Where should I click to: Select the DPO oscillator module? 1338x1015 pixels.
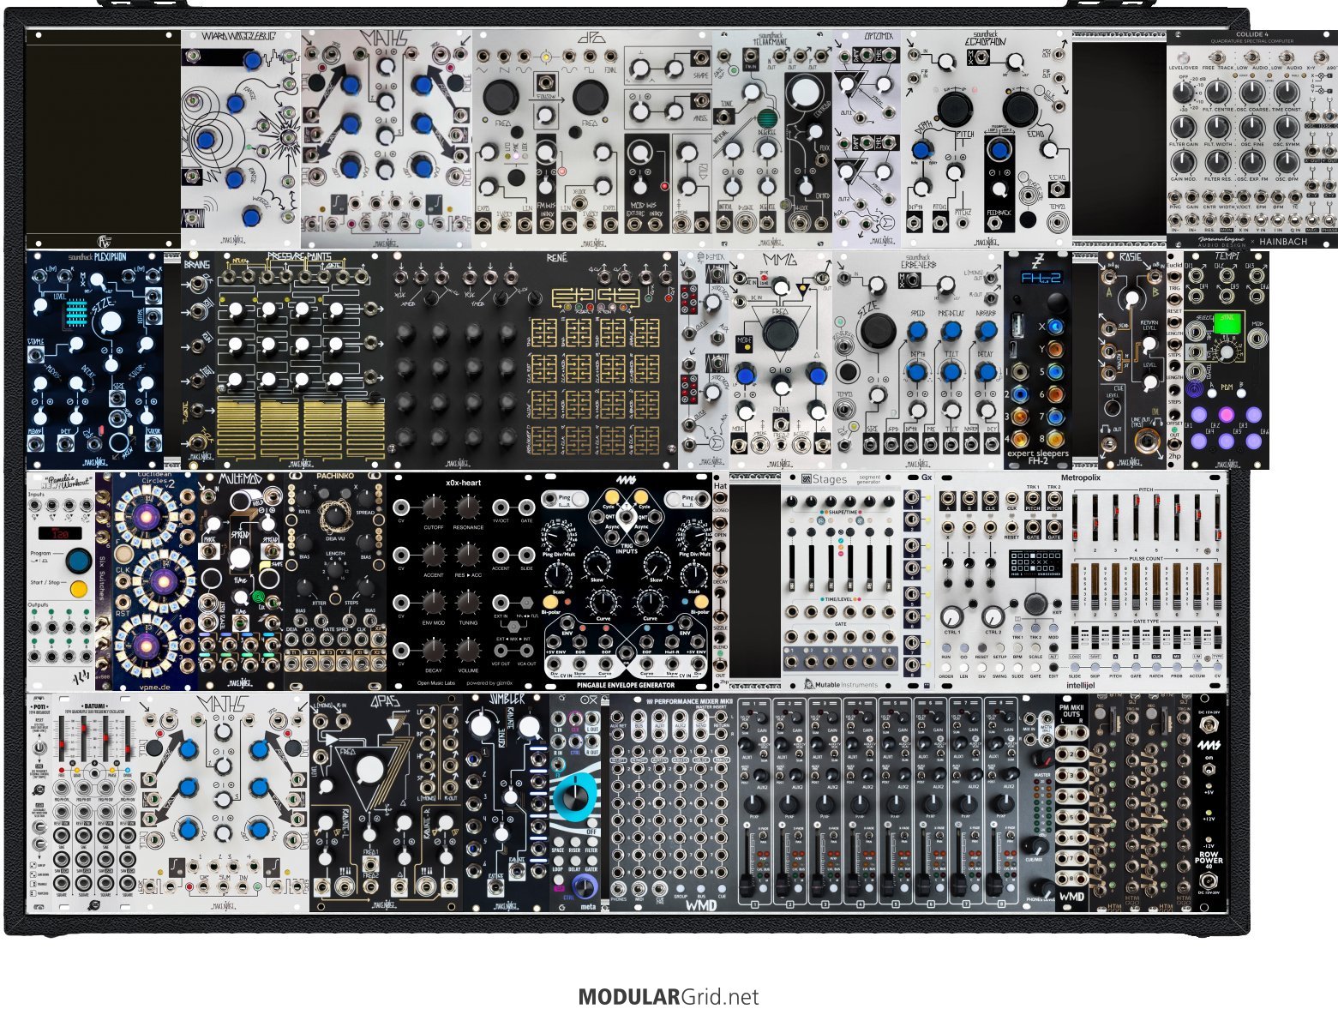point(592,139)
